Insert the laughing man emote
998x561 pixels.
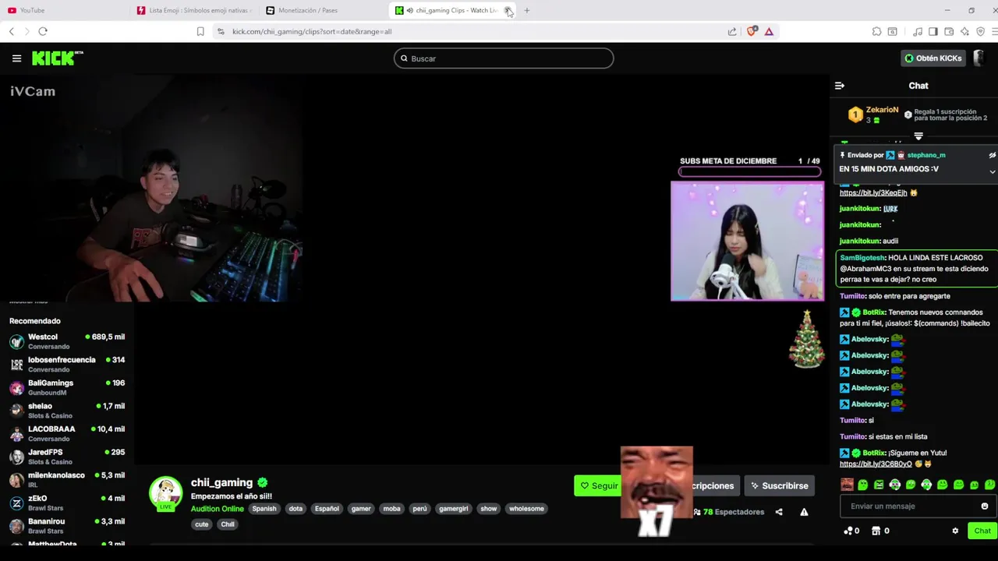(x=848, y=485)
